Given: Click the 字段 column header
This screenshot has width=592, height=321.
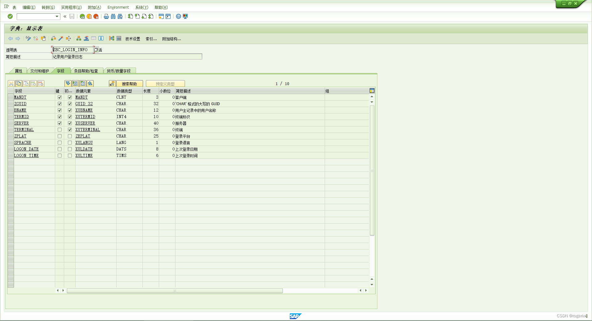Looking at the screenshot, I should (x=34, y=91).
